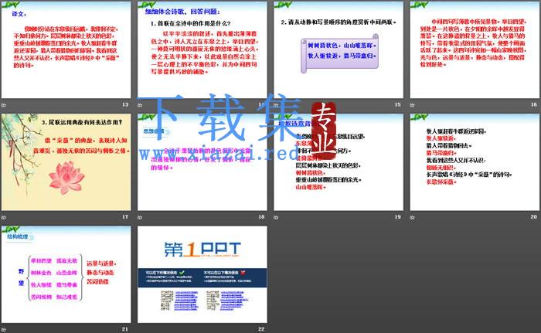Image resolution: width=541 pixels, height=333 pixels.
Task: Select slide 13 thumbnail with translation text
Action: tap(66, 49)
